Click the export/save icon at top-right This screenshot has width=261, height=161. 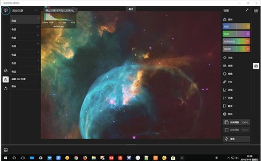(256, 11)
